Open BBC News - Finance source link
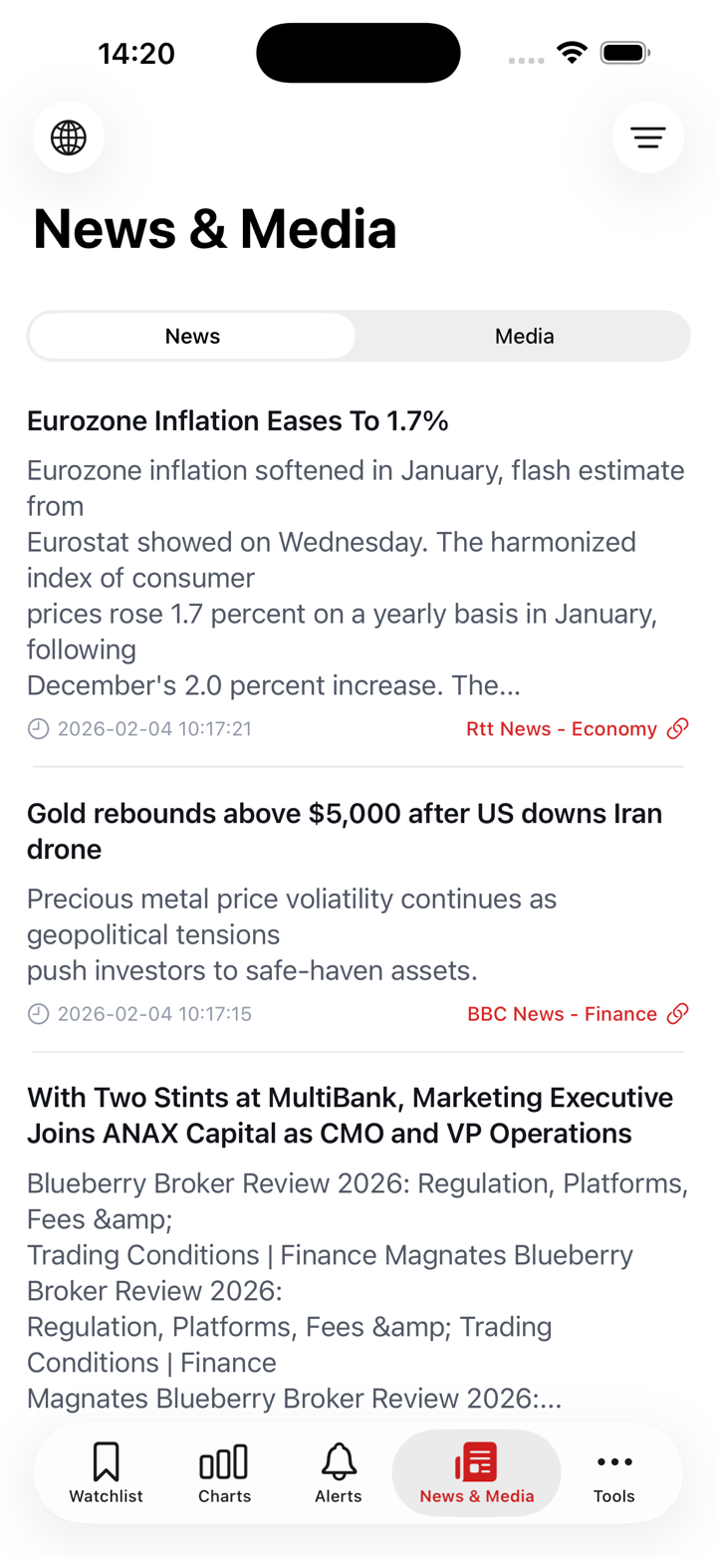The width and height of the screenshot is (717, 1558). [562, 1014]
